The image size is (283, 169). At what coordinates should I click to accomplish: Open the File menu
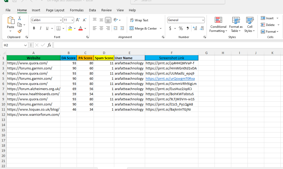pos(8,10)
